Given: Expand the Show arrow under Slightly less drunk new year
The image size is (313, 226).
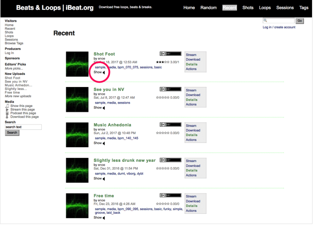Looking at the screenshot, I should click(104, 179).
